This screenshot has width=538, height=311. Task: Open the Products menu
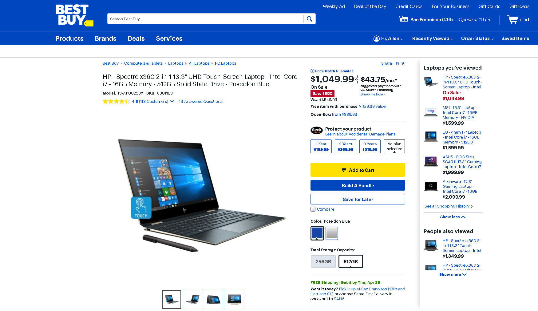tap(70, 38)
